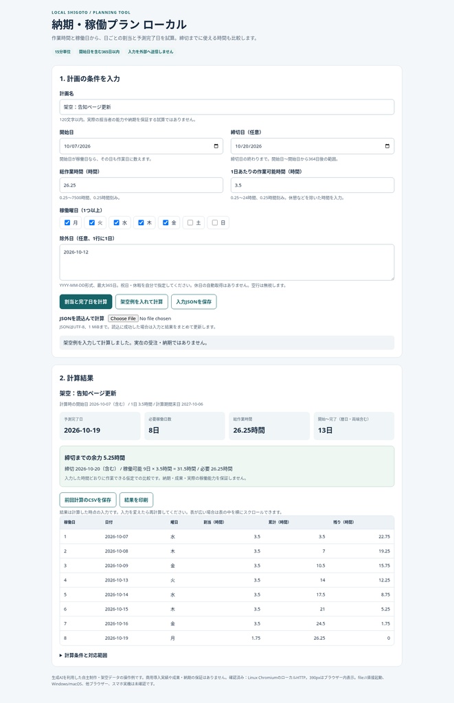Uncheck the 木 weekday checkbox

tap(141, 222)
